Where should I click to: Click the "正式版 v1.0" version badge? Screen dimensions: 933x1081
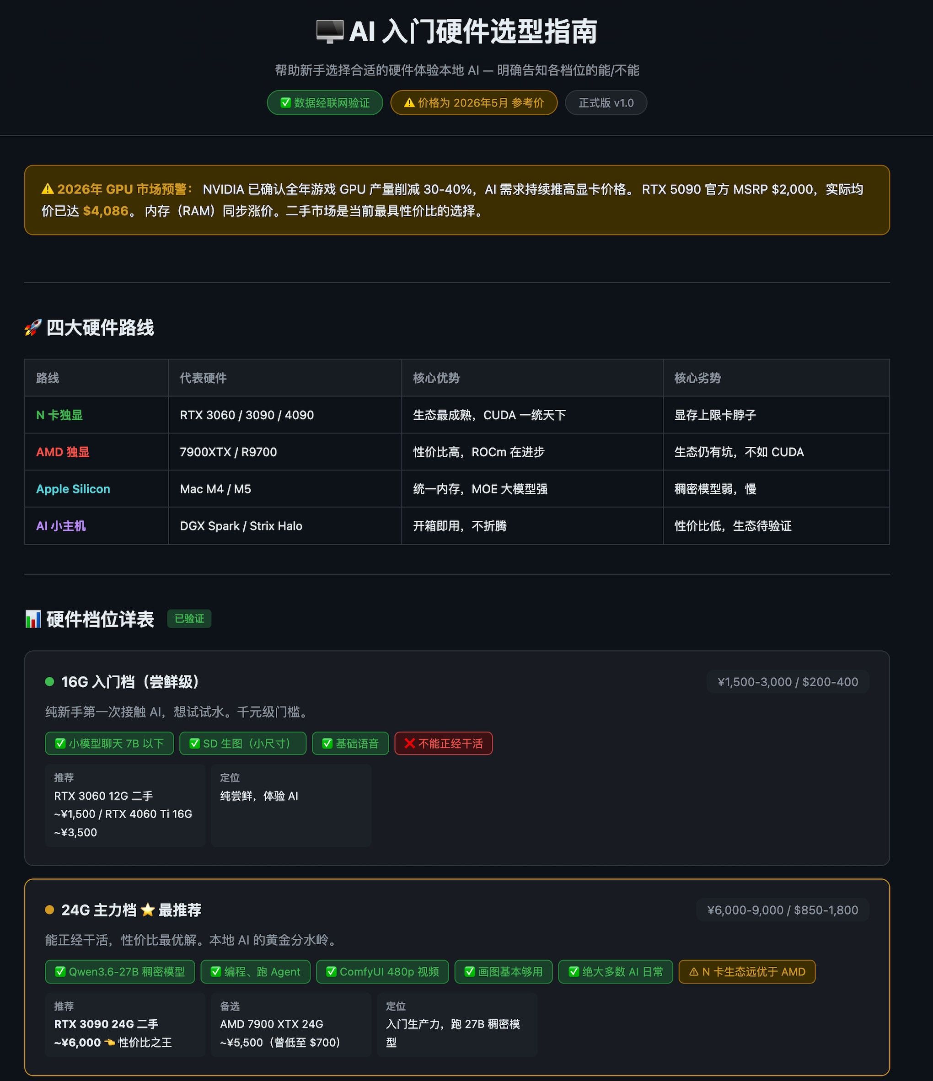click(x=606, y=103)
